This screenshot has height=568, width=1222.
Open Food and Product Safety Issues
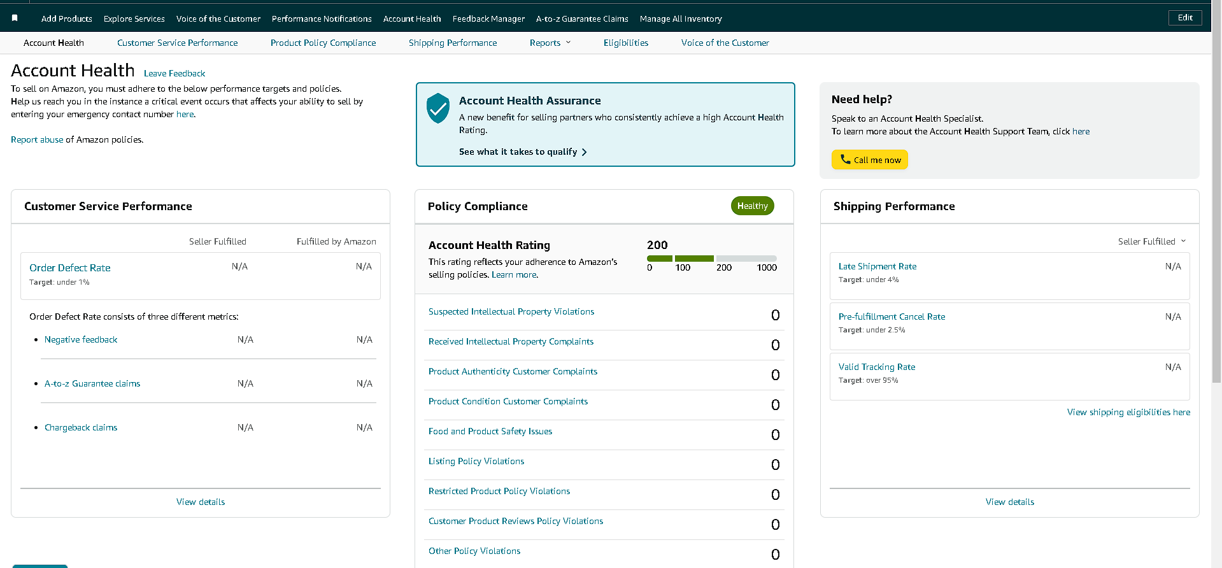pyautogui.click(x=490, y=431)
